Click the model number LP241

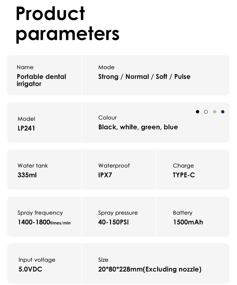[26, 128]
